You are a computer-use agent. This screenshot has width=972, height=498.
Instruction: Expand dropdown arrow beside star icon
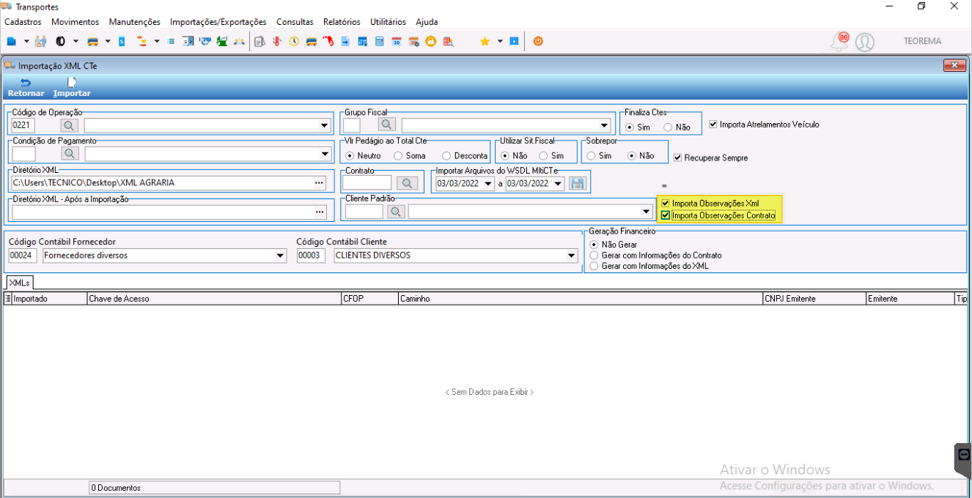[500, 41]
